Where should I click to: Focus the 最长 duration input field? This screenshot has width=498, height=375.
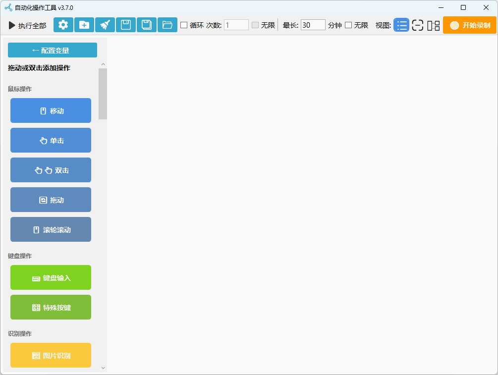(x=313, y=25)
